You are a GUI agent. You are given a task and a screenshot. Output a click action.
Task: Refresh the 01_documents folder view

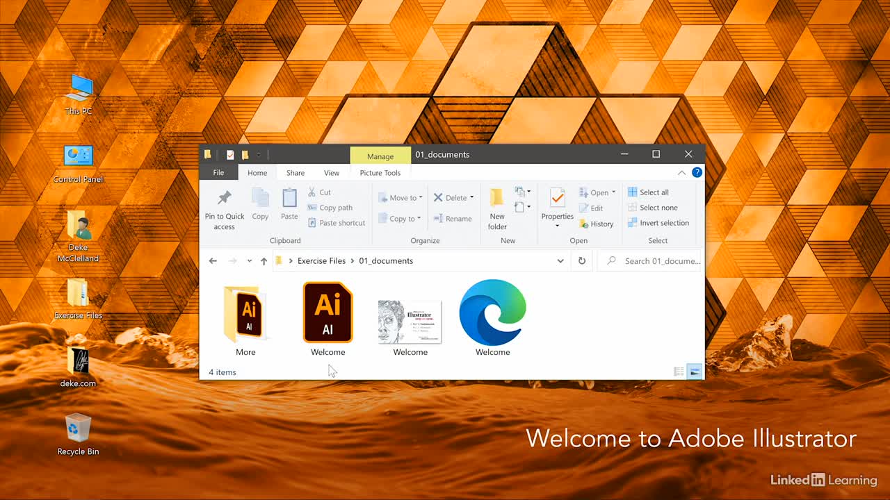(x=582, y=261)
